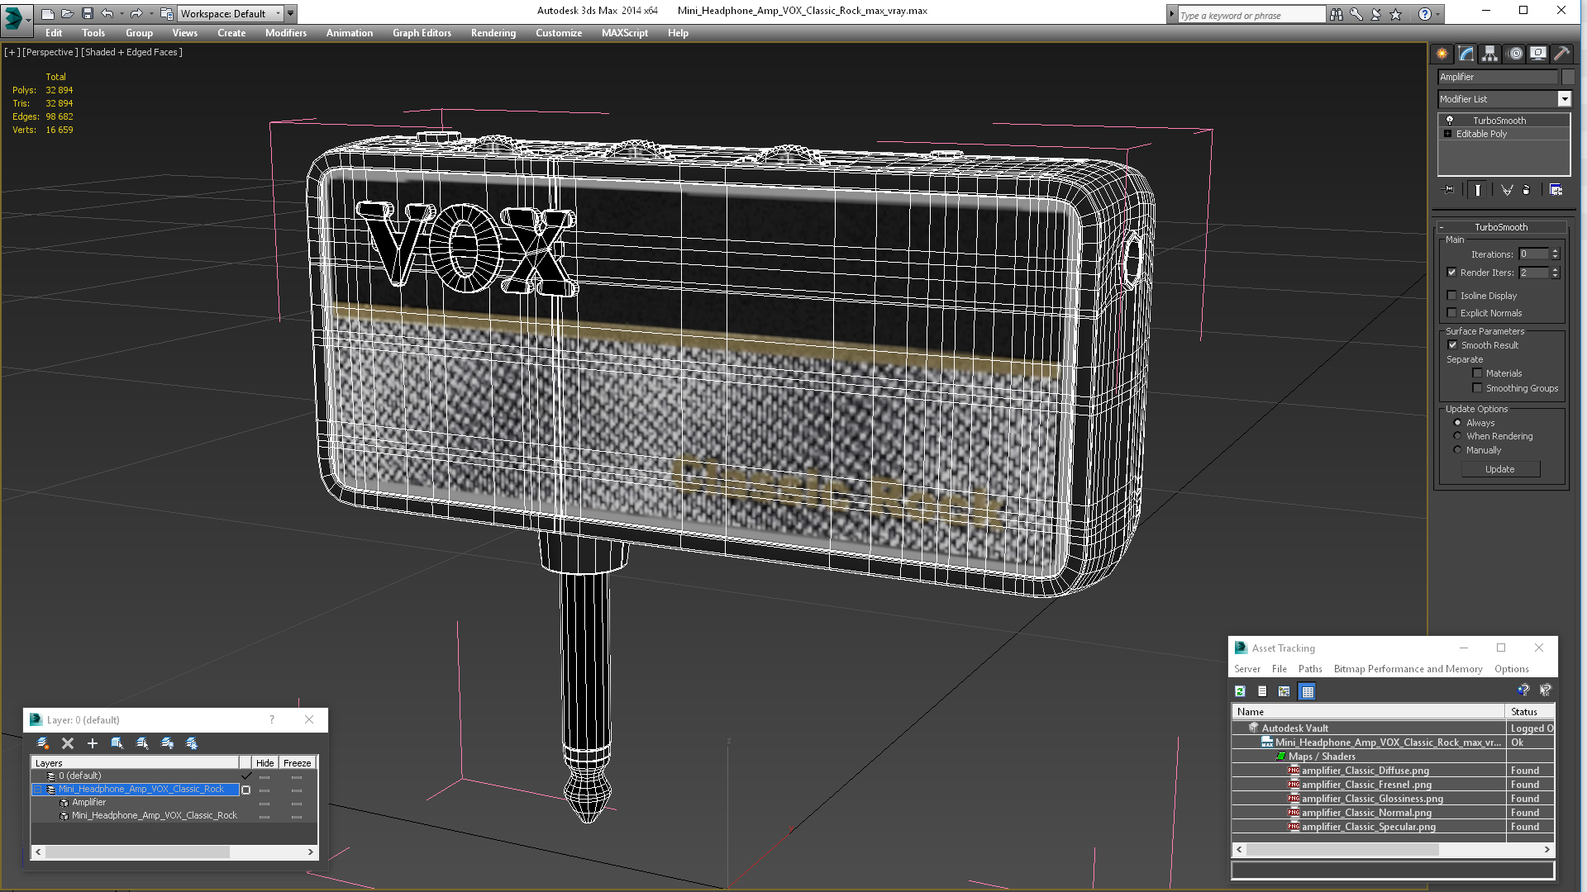Click Freeze/Unfreeze All Layers icon
This screenshot has width=1587, height=892.
192,743
